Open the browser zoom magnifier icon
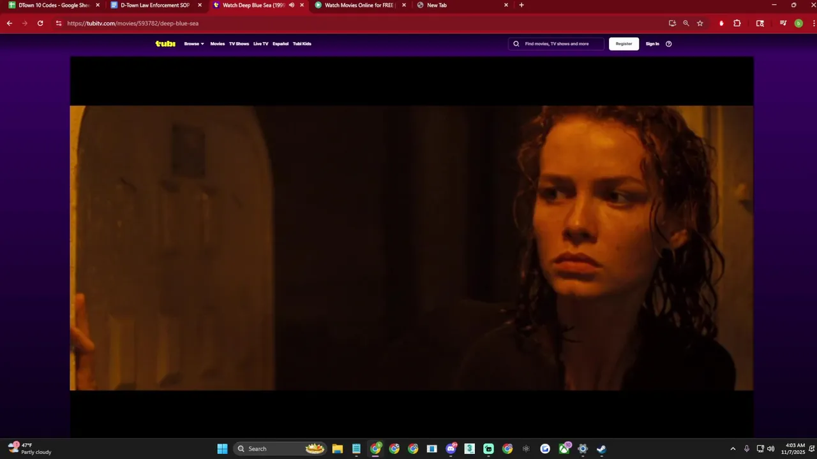This screenshot has height=459, width=817. 686,24
